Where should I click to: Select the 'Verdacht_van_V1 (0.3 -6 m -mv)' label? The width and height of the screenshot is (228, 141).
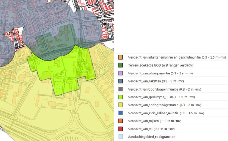click(151, 129)
